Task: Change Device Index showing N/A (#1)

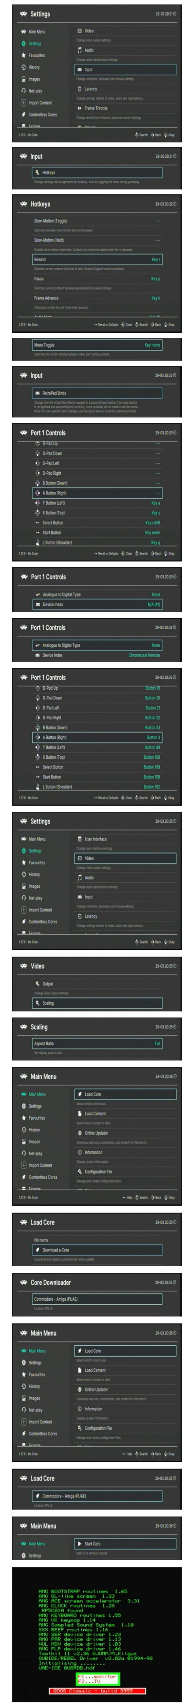Action: click(97, 604)
